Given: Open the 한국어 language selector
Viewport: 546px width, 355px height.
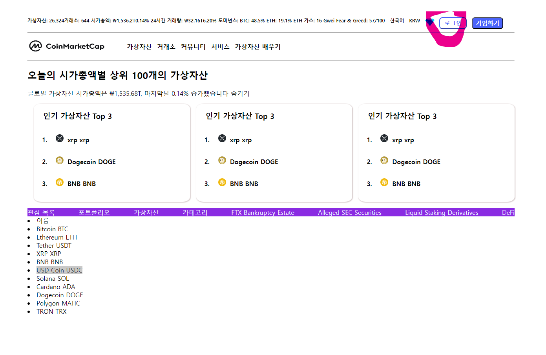Looking at the screenshot, I should (x=397, y=21).
